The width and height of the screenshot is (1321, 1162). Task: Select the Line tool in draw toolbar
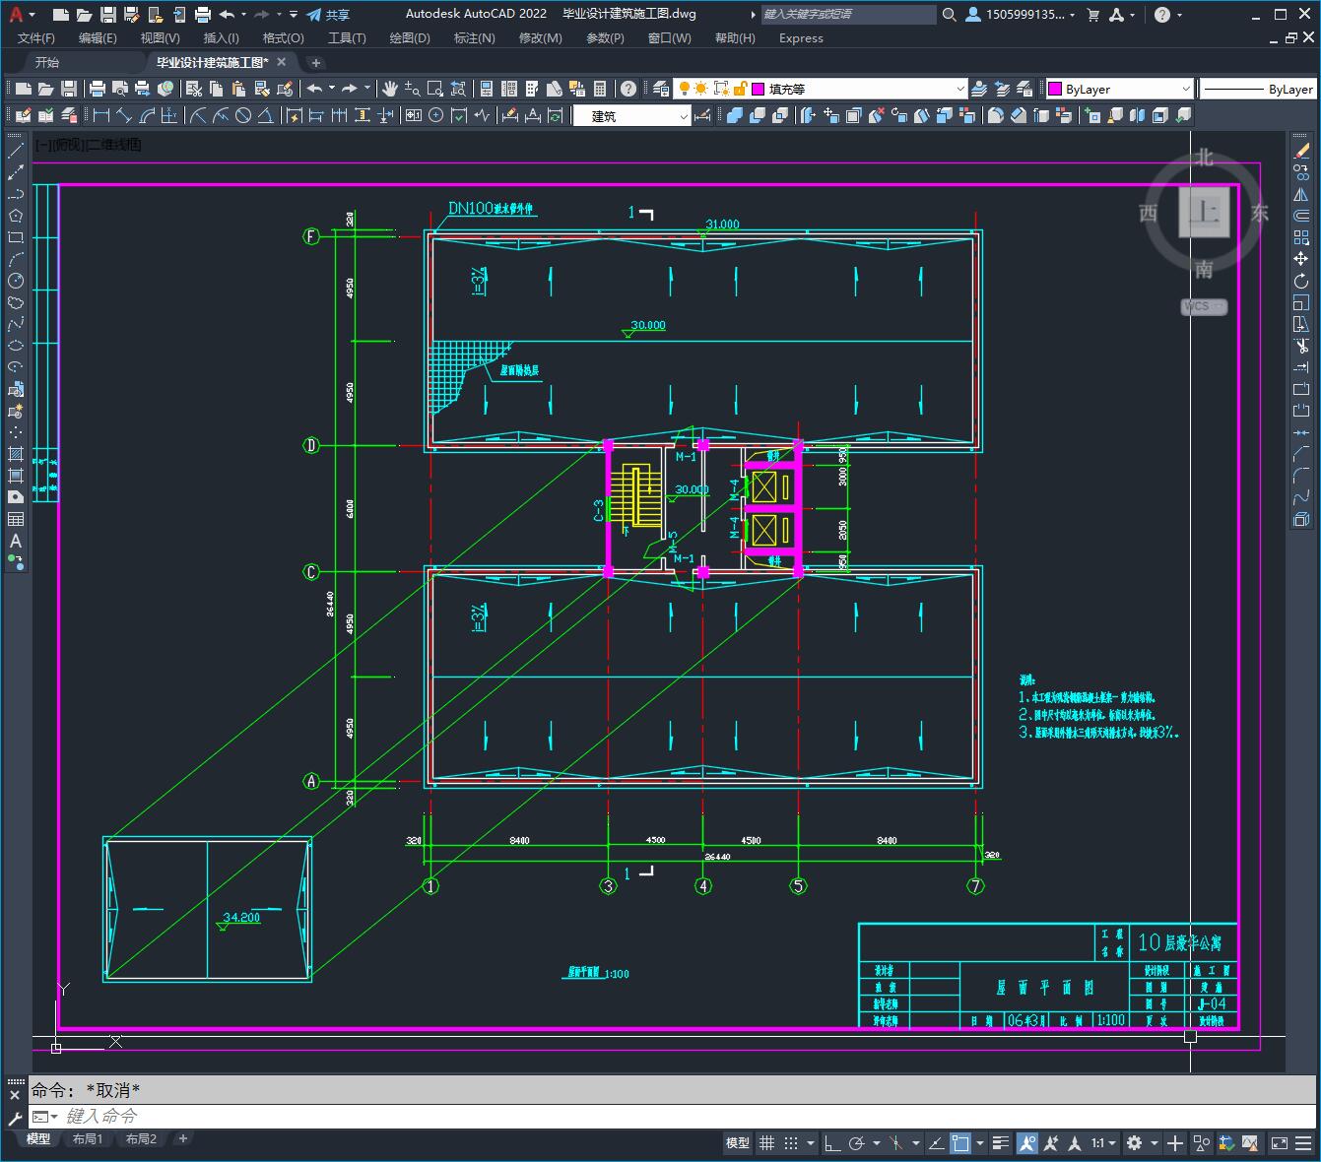tap(16, 151)
